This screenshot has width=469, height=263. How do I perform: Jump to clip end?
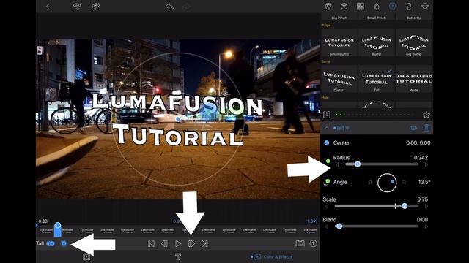[x=204, y=243]
